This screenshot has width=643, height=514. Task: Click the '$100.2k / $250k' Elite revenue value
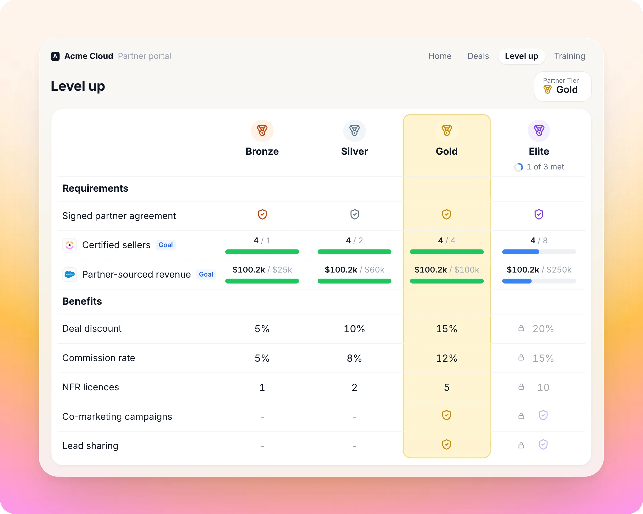pos(539,270)
